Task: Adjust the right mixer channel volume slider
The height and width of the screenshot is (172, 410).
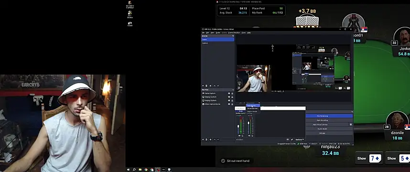Action: tap(248, 123)
